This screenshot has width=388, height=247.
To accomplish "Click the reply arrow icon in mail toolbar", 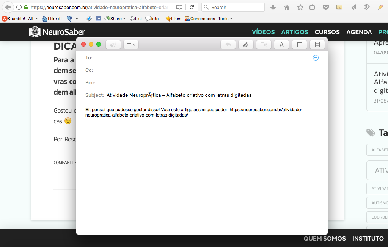I will tap(228, 45).
